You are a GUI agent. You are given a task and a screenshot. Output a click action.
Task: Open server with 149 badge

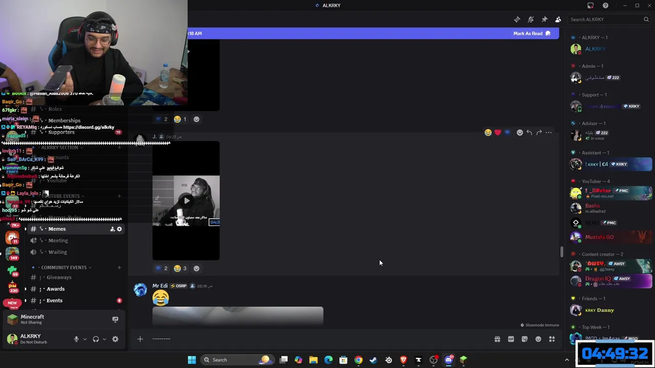[12, 253]
